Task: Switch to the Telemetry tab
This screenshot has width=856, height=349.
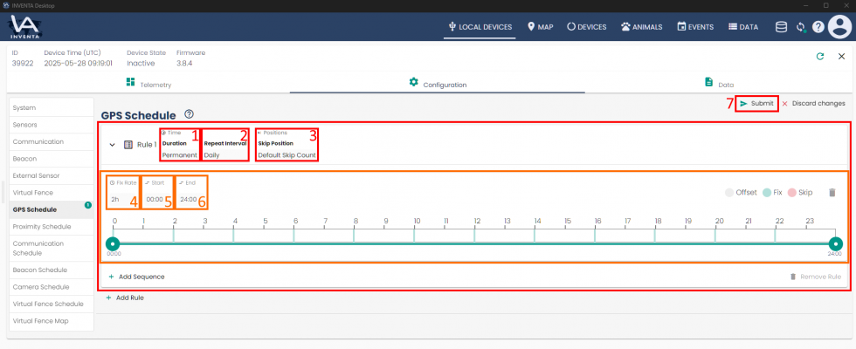Action: 148,84
